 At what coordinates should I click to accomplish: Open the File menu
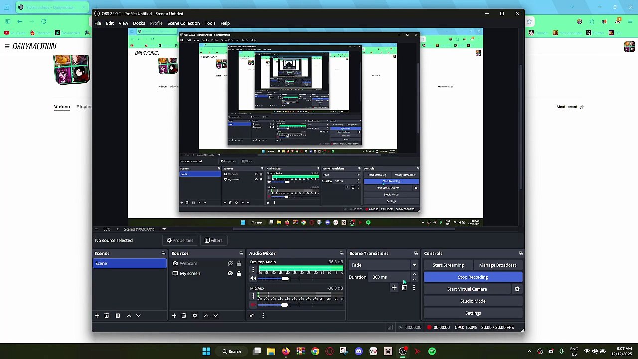tap(98, 23)
